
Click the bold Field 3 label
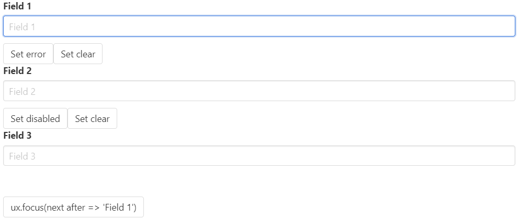[x=18, y=136]
